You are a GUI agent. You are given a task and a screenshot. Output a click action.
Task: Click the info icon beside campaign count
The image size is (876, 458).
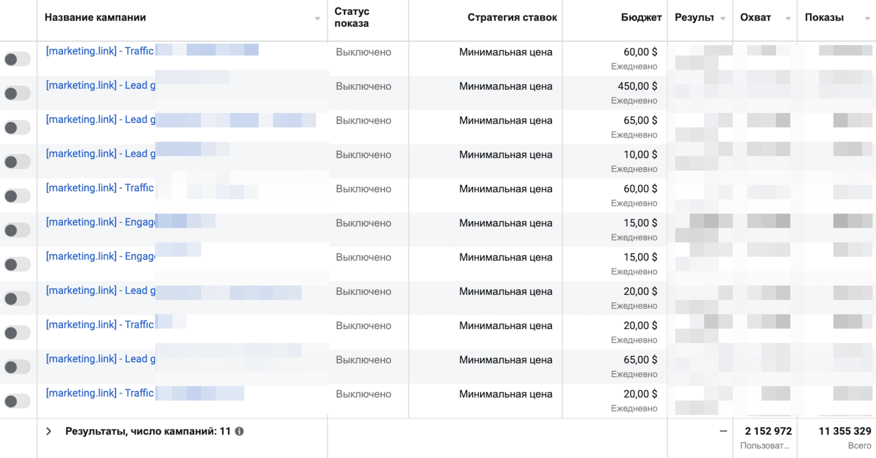pos(239,431)
